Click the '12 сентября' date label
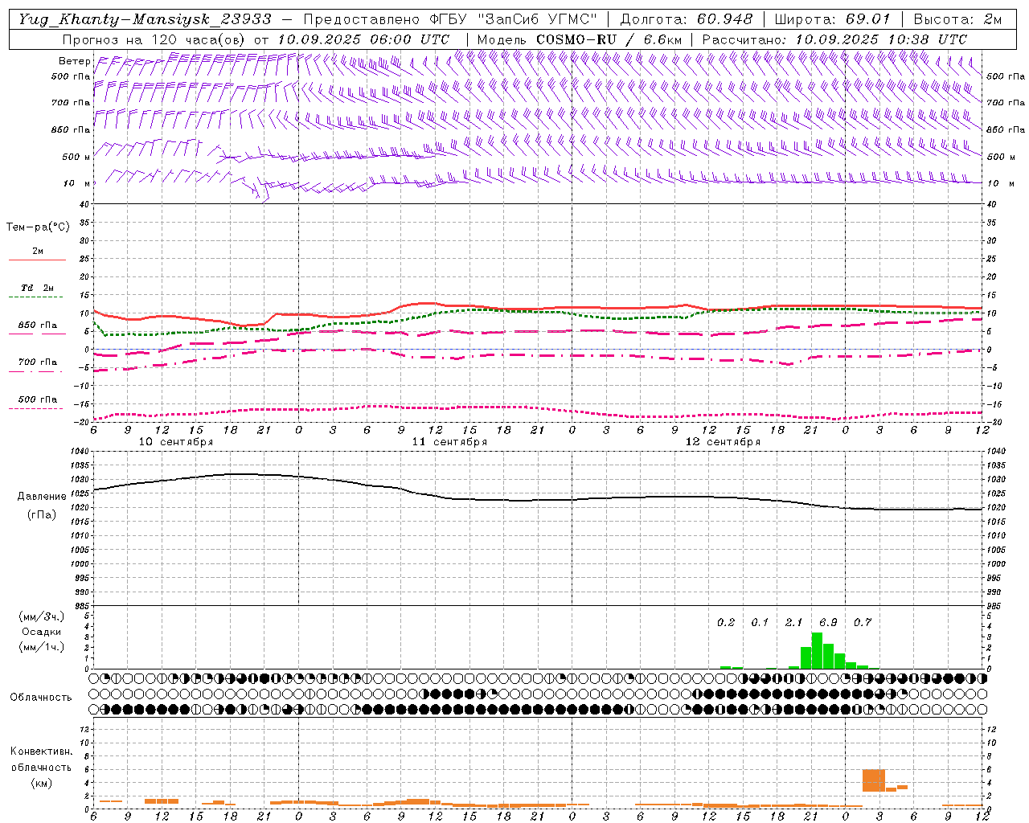This screenshot has width=1029, height=823. 723,442
